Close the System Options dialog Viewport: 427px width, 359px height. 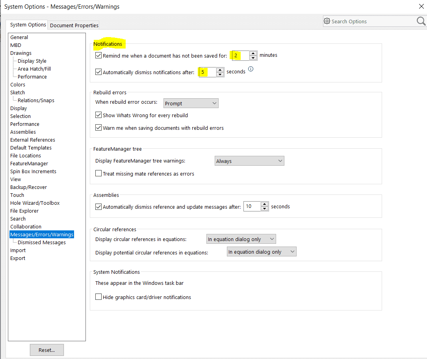tap(421, 6)
